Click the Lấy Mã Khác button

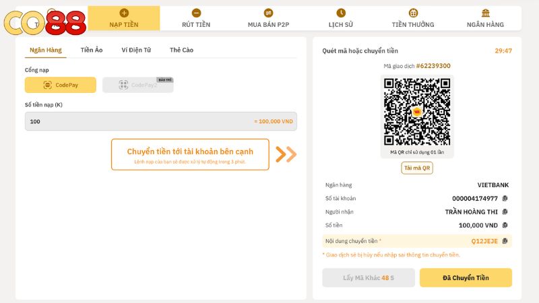coord(369,277)
